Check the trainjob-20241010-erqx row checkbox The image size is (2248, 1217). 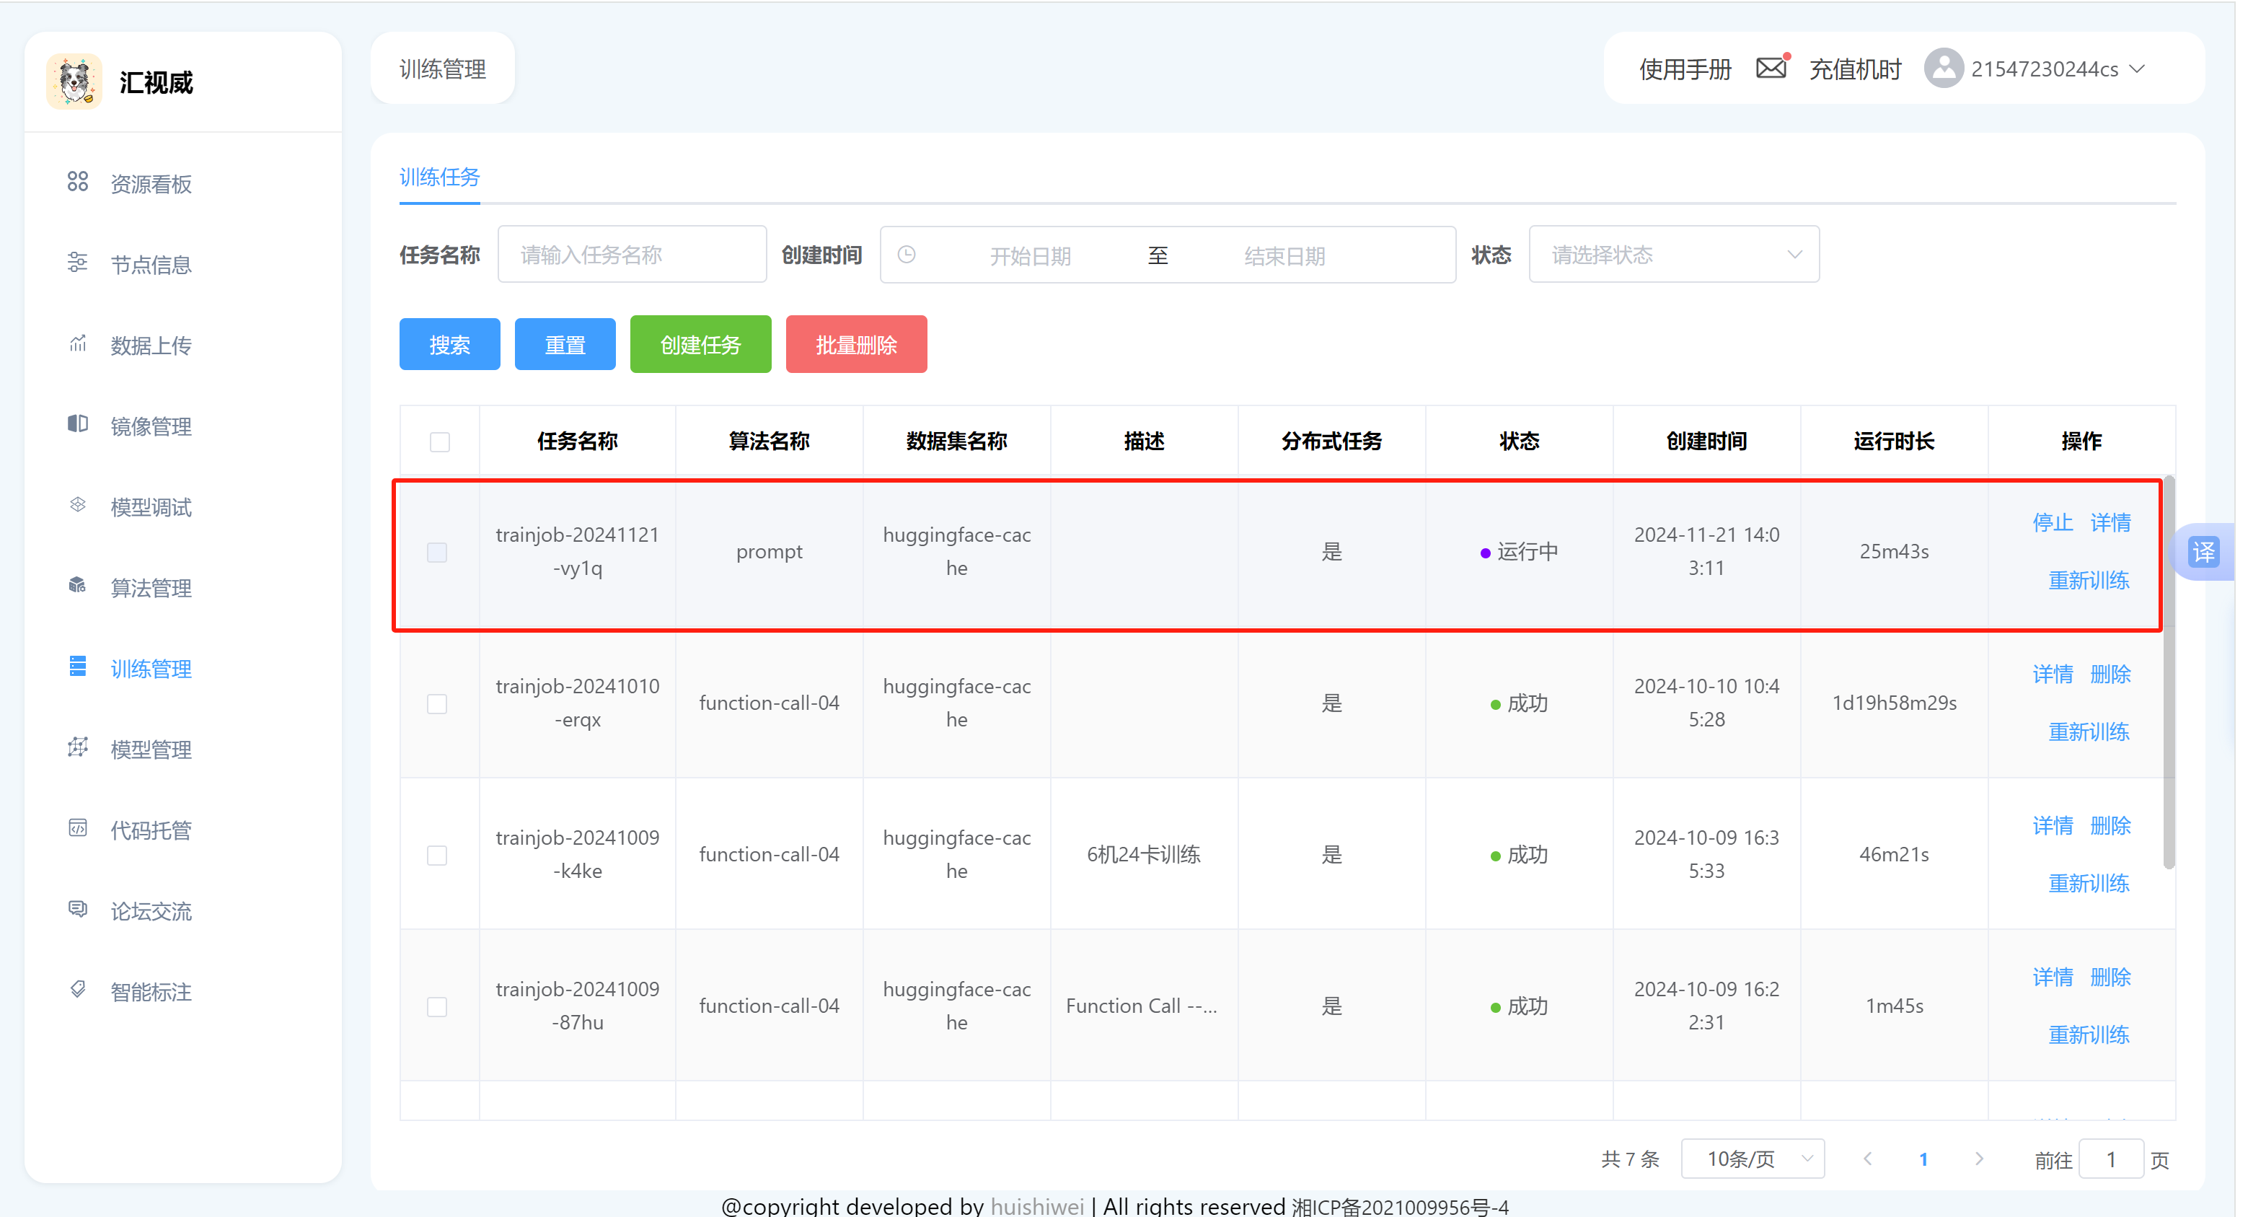point(437,703)
